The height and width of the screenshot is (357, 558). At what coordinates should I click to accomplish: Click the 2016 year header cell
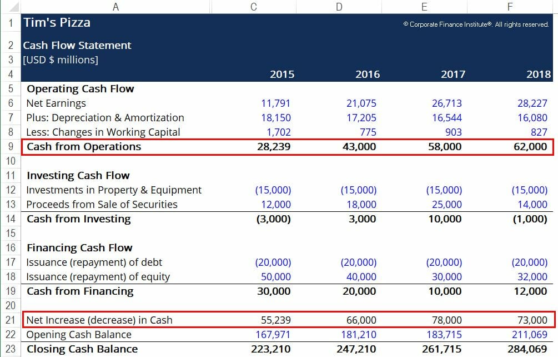click(x=368, y=74)
